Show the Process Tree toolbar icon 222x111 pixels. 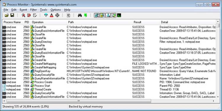pos(68,15)
